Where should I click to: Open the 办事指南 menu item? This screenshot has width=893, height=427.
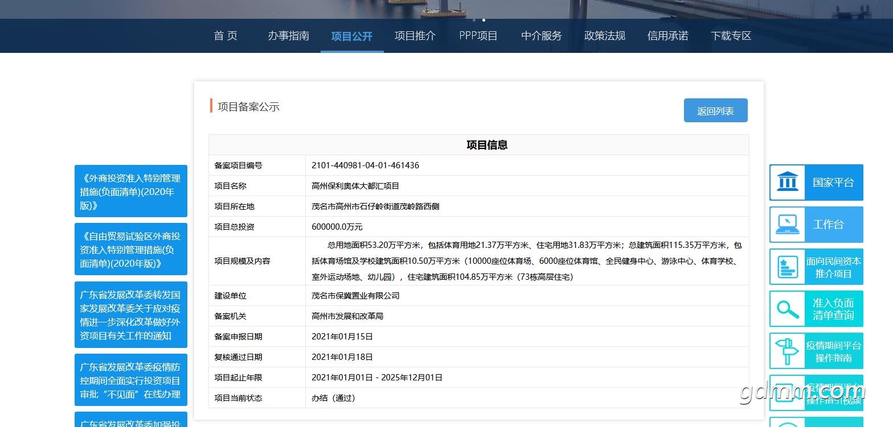[x=288, y=36]
